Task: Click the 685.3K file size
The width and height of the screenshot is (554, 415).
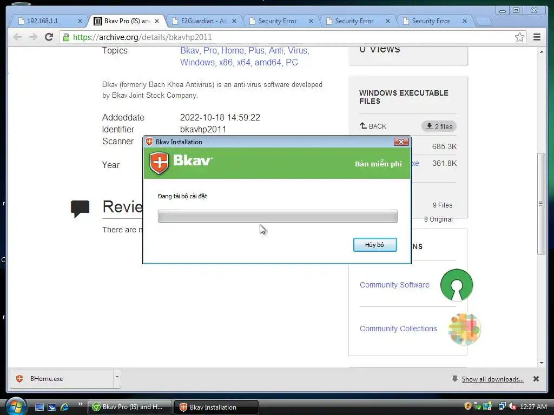Action: point(444,146)
